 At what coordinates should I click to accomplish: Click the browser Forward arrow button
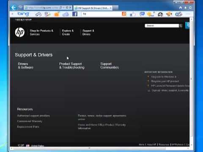20,8
